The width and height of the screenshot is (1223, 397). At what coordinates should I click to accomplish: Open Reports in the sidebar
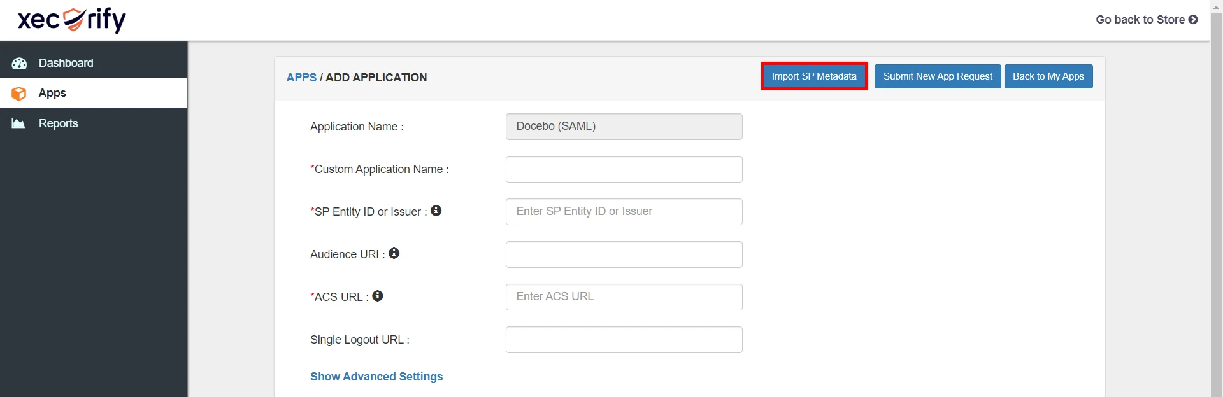click(x=94, y=123)
